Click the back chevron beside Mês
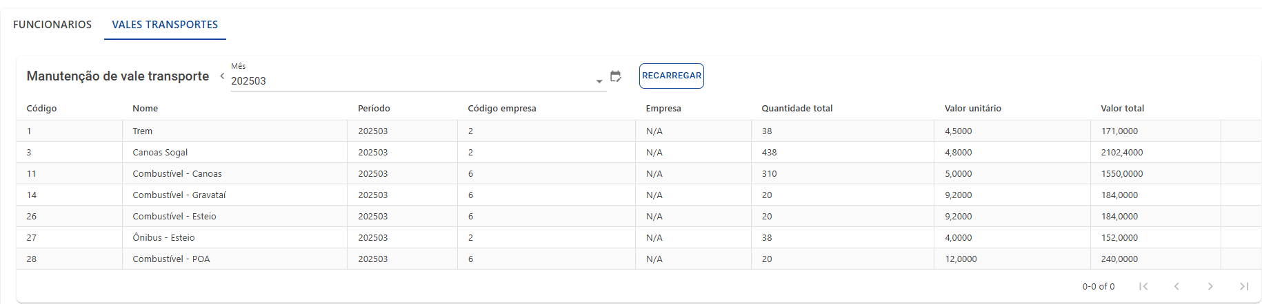The image size is (1262, 304). tap(222, 76)
